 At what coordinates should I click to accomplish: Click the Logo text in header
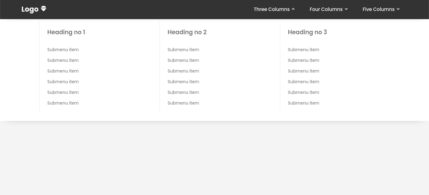tap(30, 9)
